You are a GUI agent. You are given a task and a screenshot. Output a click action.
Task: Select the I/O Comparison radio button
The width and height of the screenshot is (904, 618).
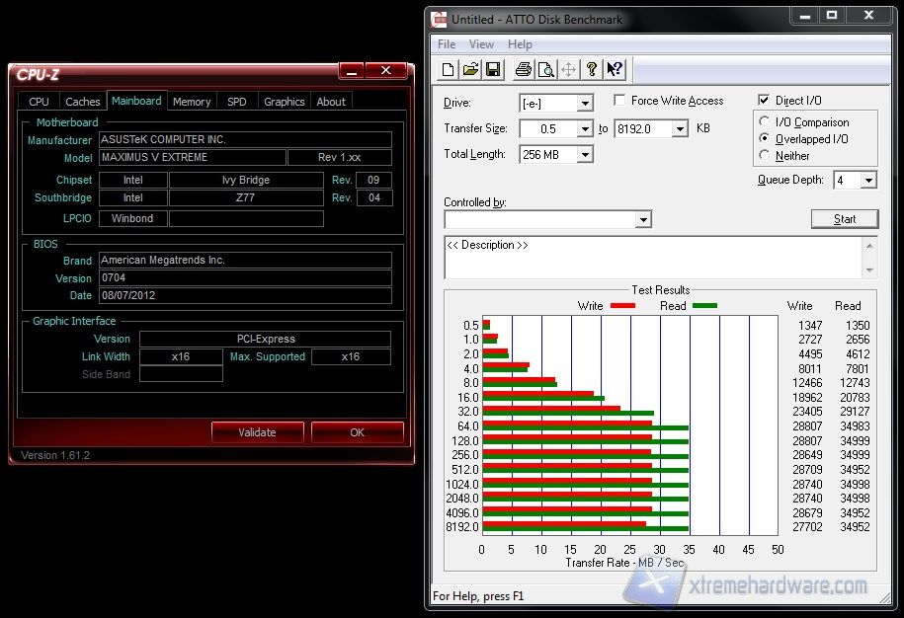765,122
